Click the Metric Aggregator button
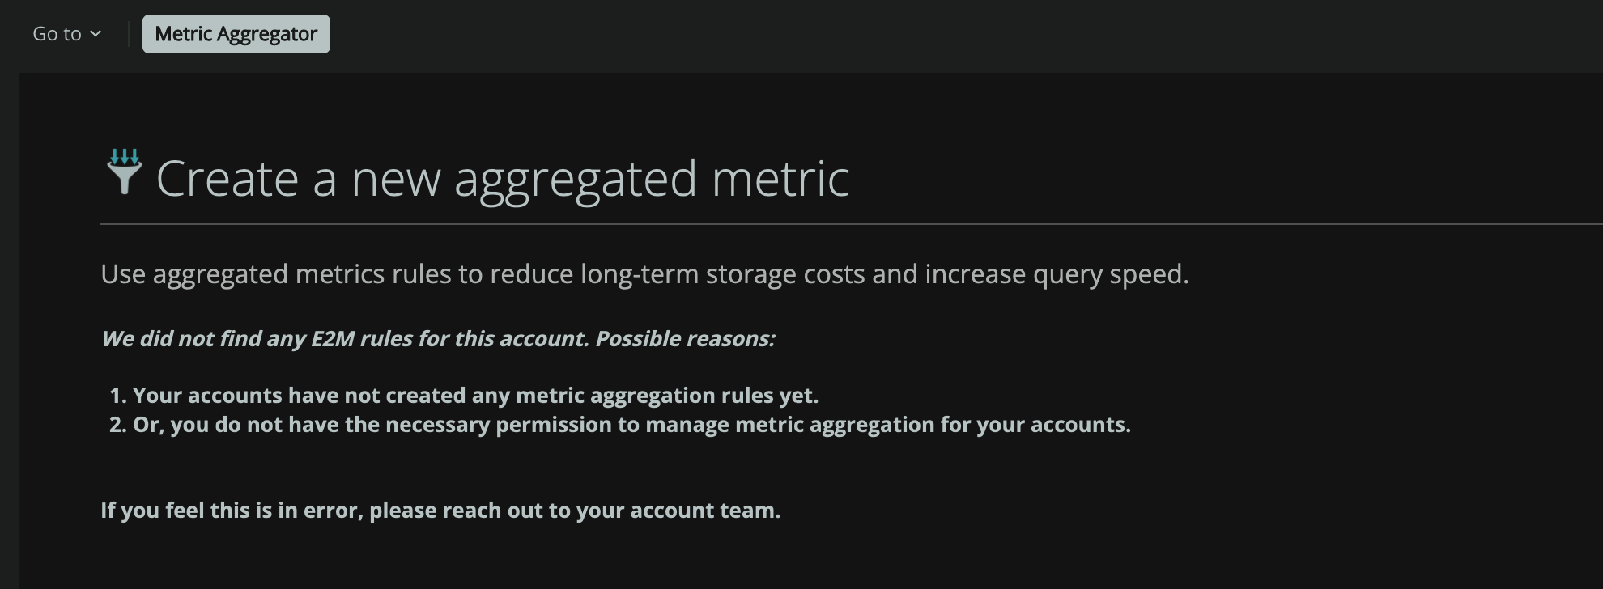Viewport: 1603px width, 589px height. pyautogui.click(x=236, y=34)
